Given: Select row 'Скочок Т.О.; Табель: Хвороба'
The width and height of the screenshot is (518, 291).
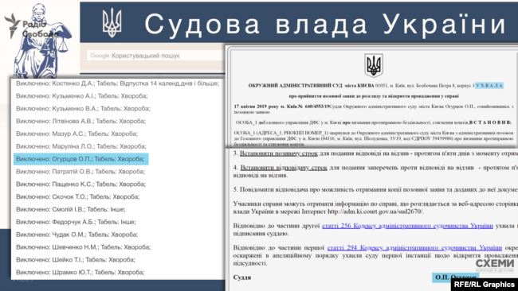Looking at the screenshot, I should (x=77, y=196).
